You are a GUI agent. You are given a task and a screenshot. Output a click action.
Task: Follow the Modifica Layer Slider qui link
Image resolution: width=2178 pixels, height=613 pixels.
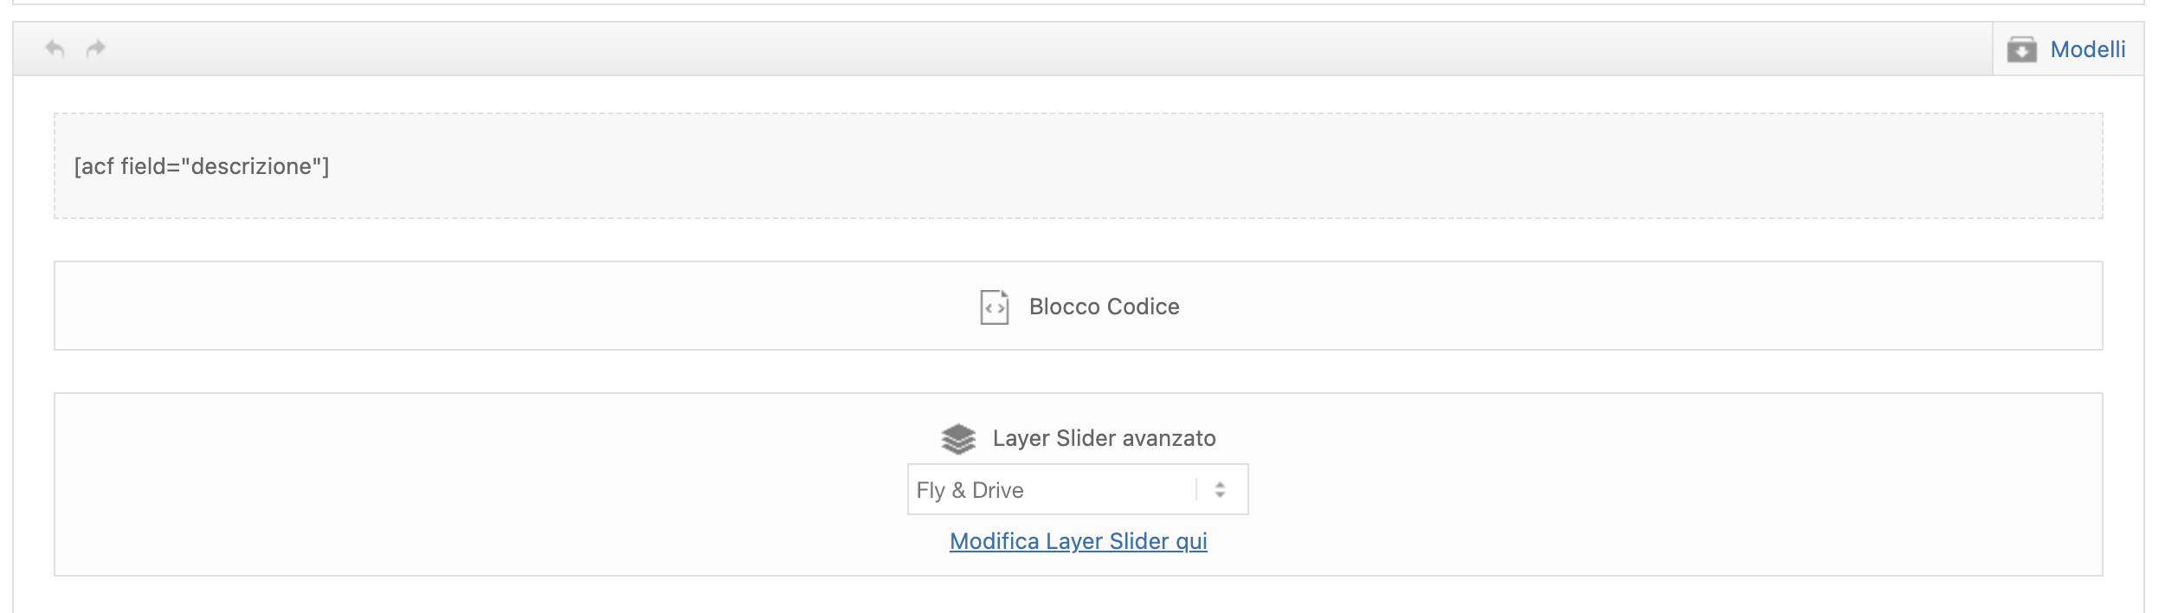(1078, 541)
